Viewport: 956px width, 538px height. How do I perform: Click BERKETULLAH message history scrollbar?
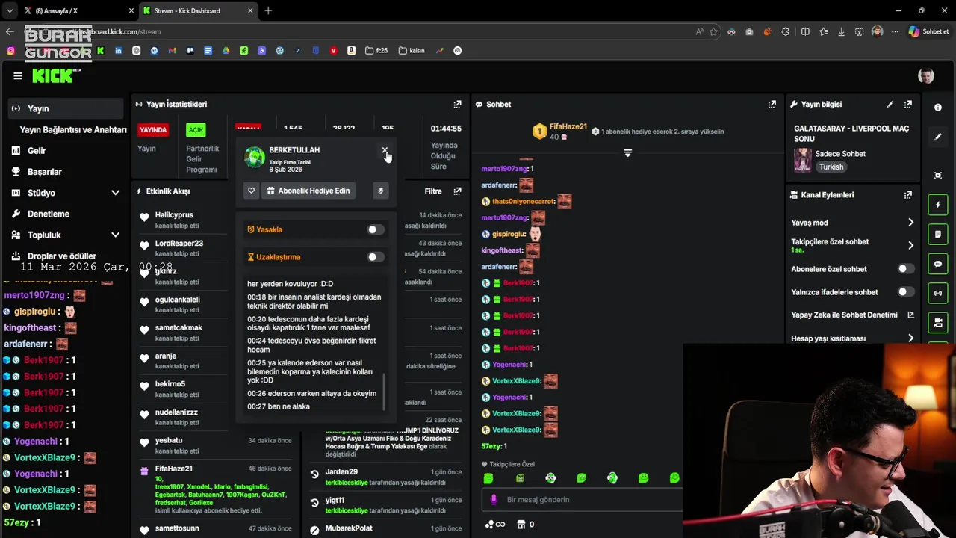(x=384, y=392)
